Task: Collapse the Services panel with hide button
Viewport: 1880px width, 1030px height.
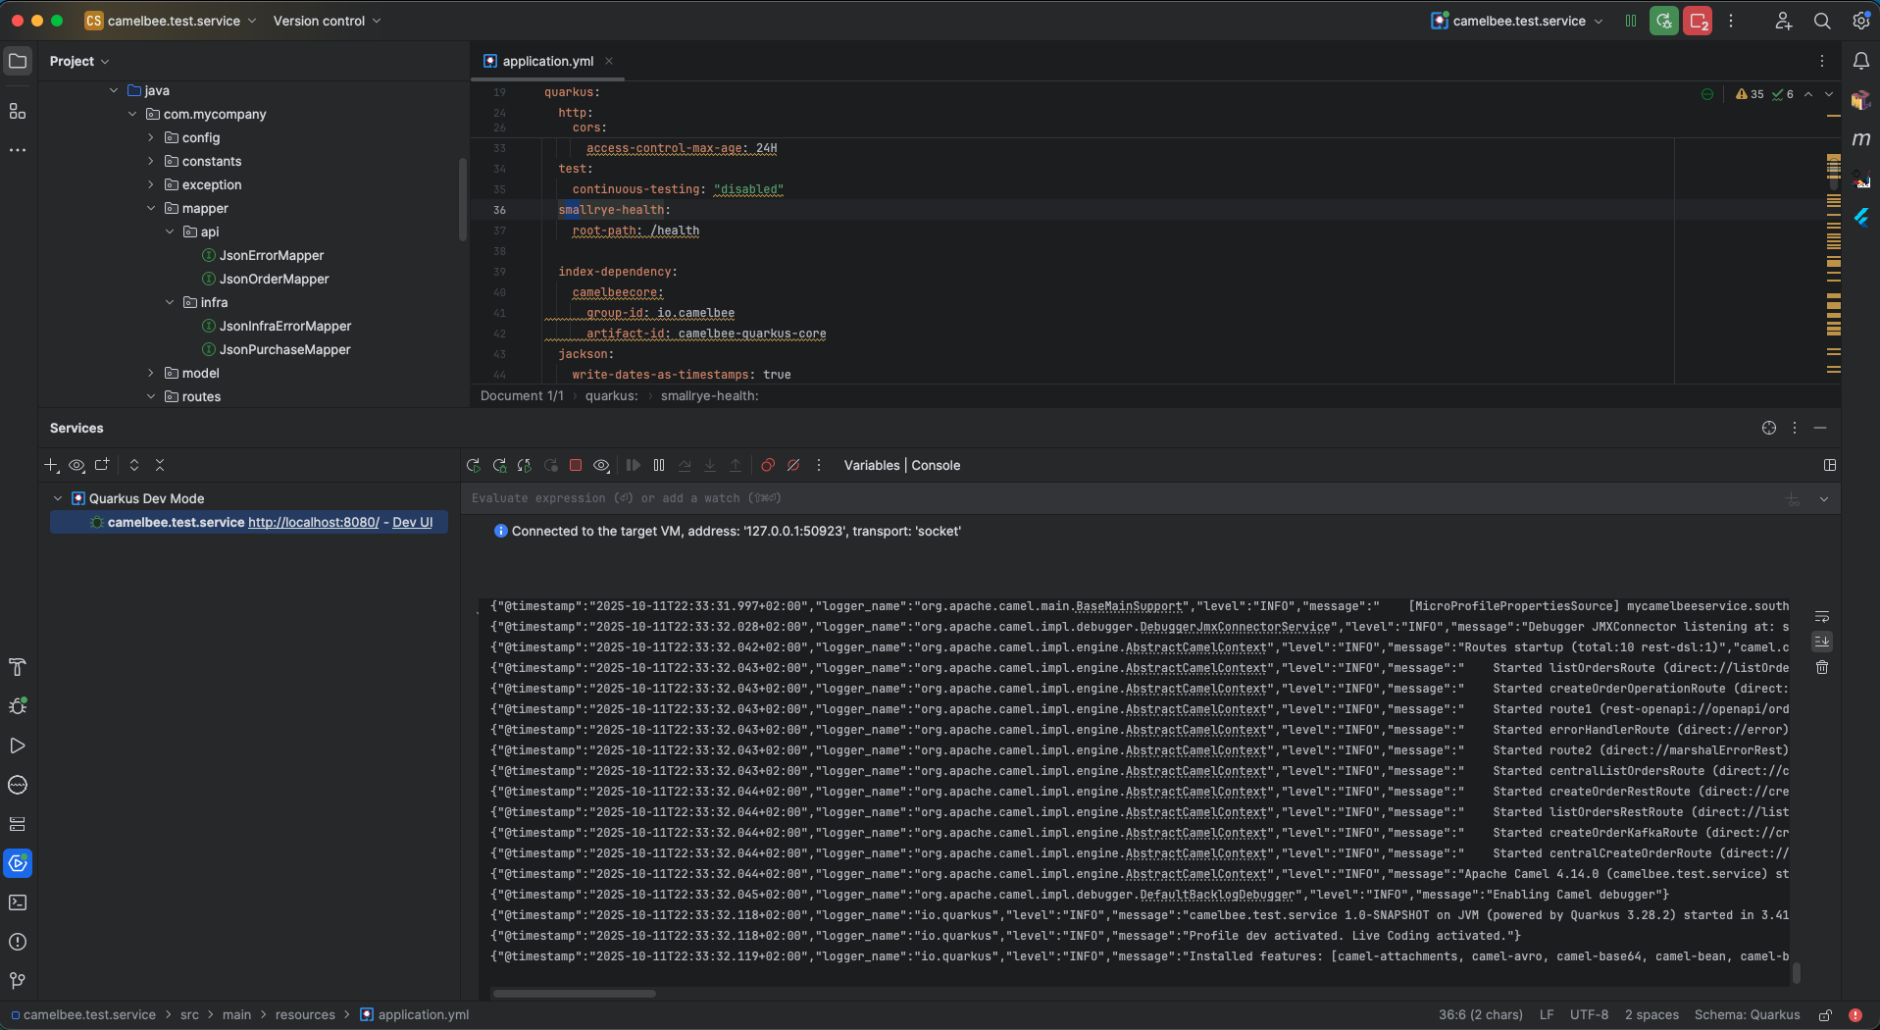Action: point(1822,428)
